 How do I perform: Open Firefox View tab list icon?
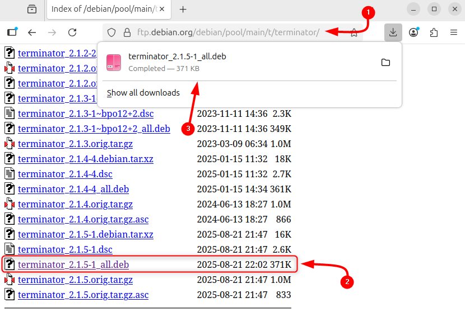tap(32, 9)
